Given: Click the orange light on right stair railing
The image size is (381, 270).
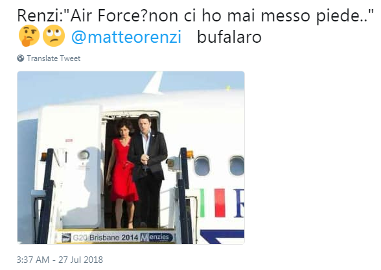Looking at the screenshot, I should click(x=190, y=154).
